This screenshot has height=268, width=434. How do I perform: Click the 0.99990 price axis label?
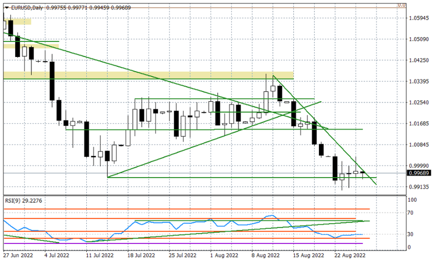coord(419,166)
